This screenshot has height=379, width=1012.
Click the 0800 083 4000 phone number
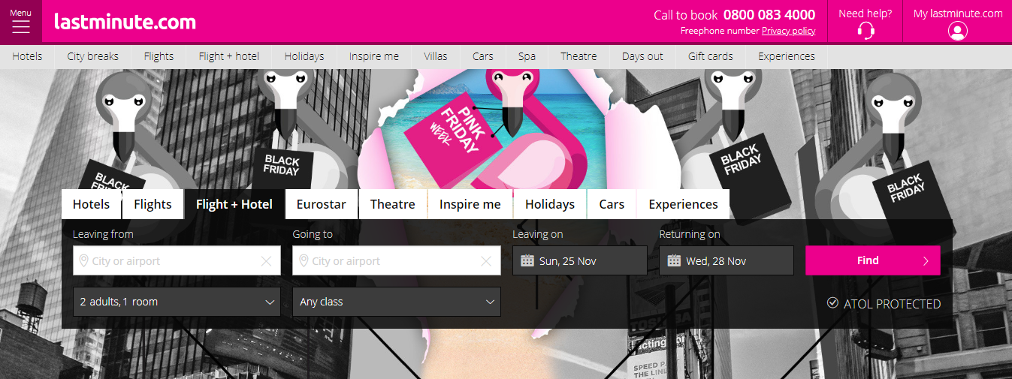[769, 15]
